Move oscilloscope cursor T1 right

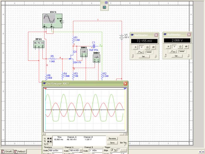pos(50,138)
